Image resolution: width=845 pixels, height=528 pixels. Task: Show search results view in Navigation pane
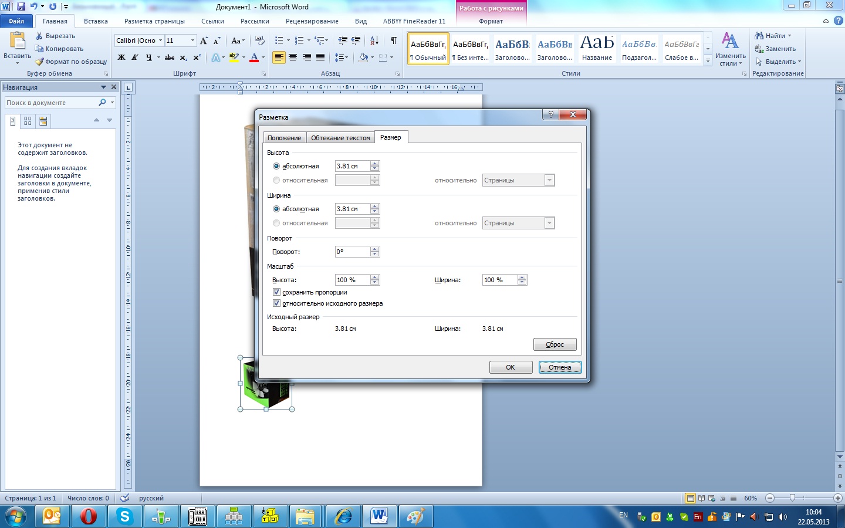tap(43, 121)
